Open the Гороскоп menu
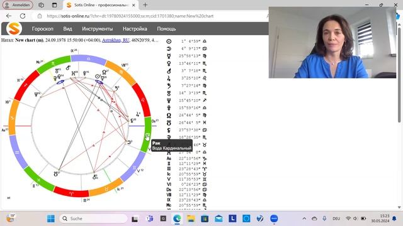This screenshot has width=403, height=226. tap(43, 29)
